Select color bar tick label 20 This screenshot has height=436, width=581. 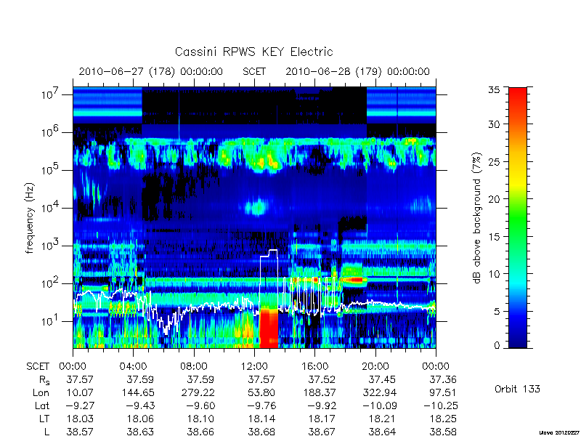[494, 199]
